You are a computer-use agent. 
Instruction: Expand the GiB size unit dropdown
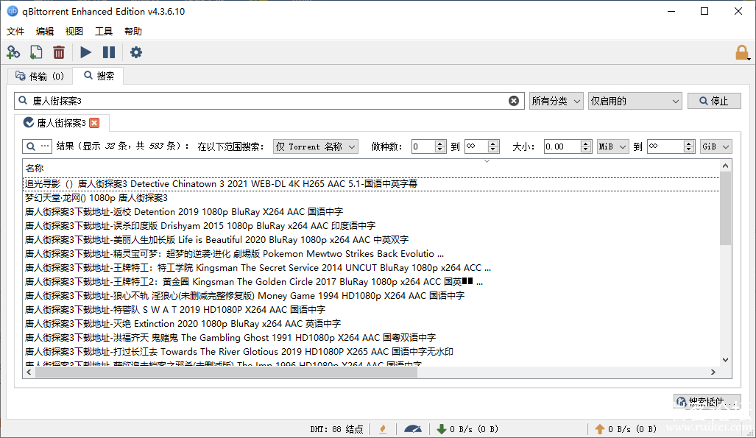click(716, 146)
